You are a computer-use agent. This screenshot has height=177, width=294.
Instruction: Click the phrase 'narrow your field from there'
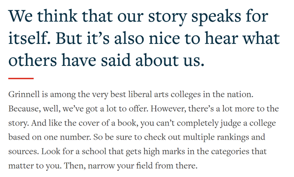pyautogui.click(x=143, y=166)
